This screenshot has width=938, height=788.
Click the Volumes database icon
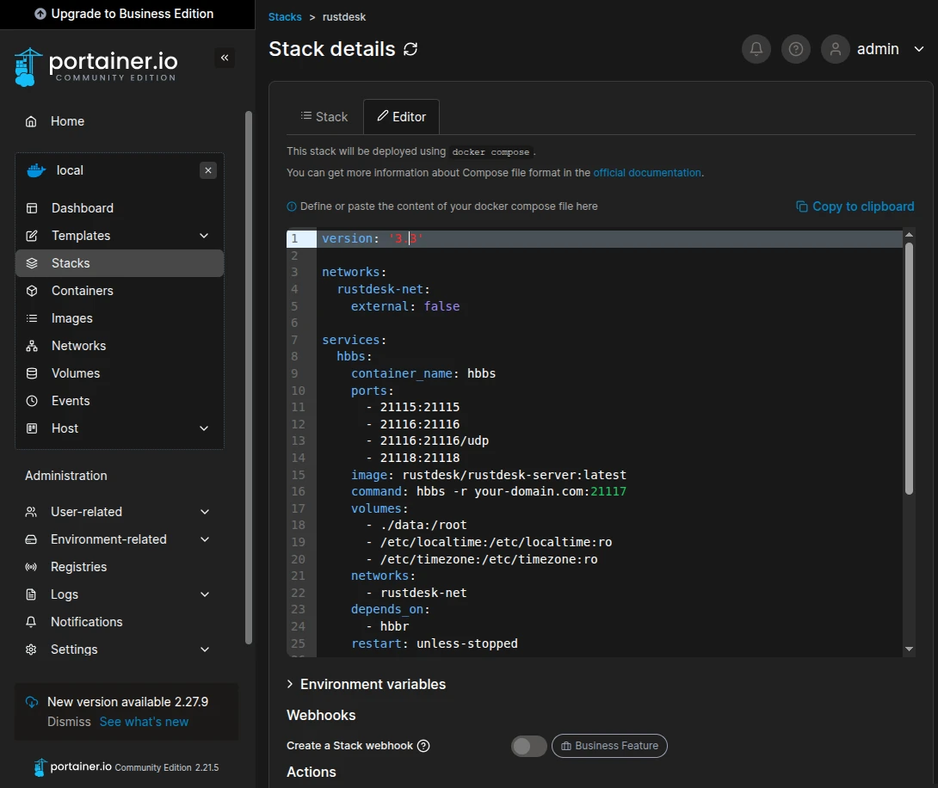coord(32,373)
